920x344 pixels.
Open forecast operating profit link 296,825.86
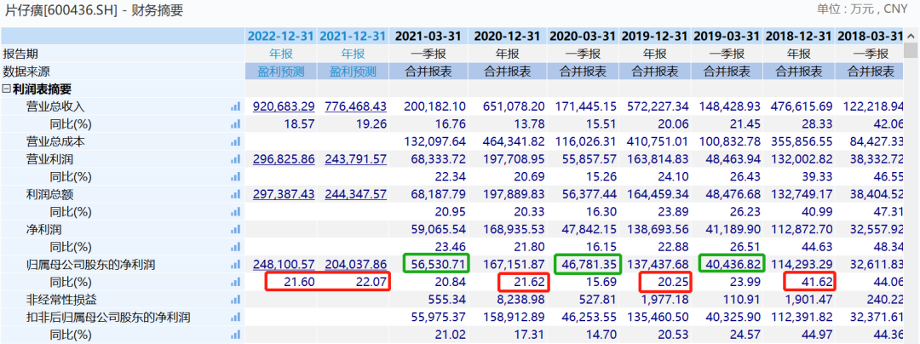284,159
